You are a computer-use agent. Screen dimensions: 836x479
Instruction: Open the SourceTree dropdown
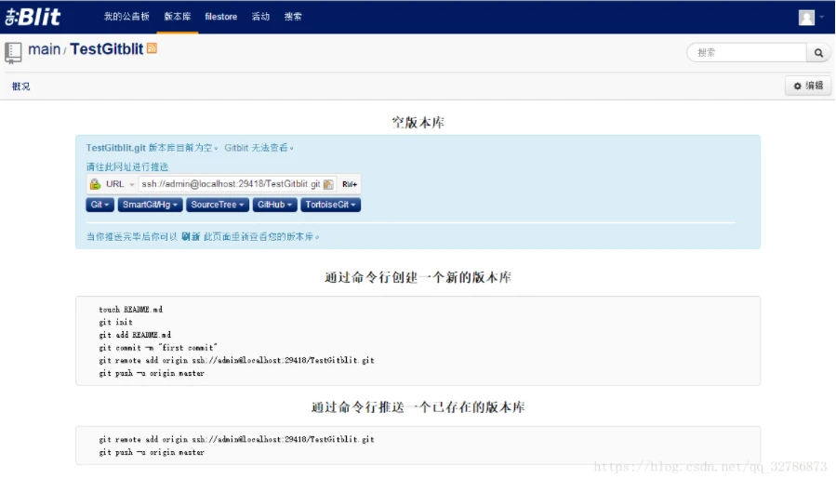[218, 205]
